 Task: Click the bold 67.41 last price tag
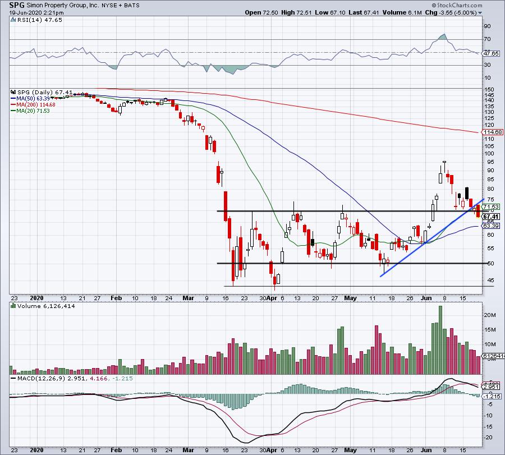(491, 217)
